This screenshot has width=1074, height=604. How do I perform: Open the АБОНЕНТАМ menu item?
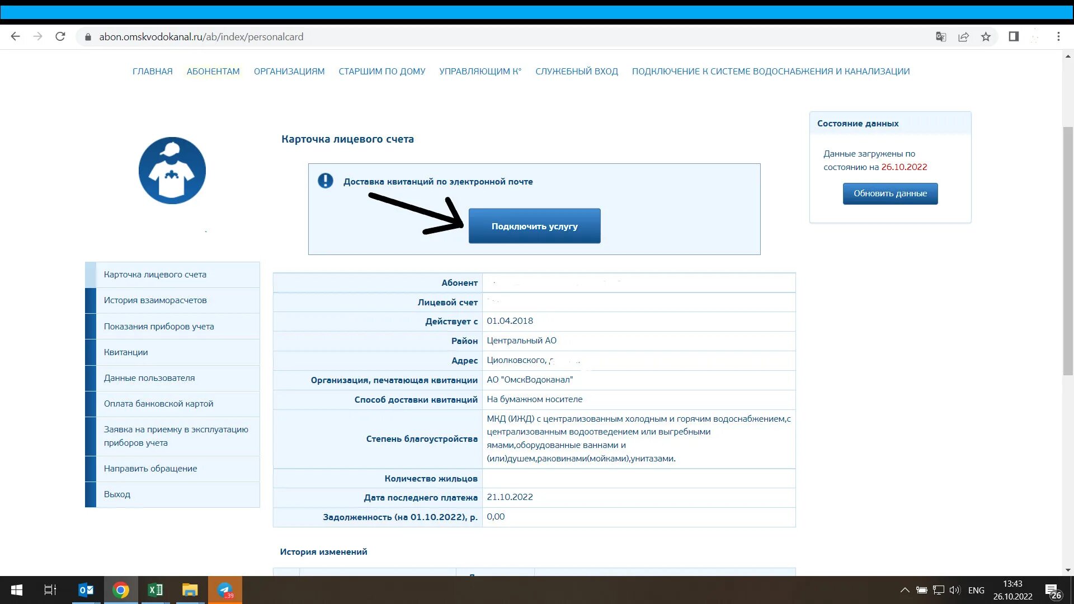[x=213, y=72]
